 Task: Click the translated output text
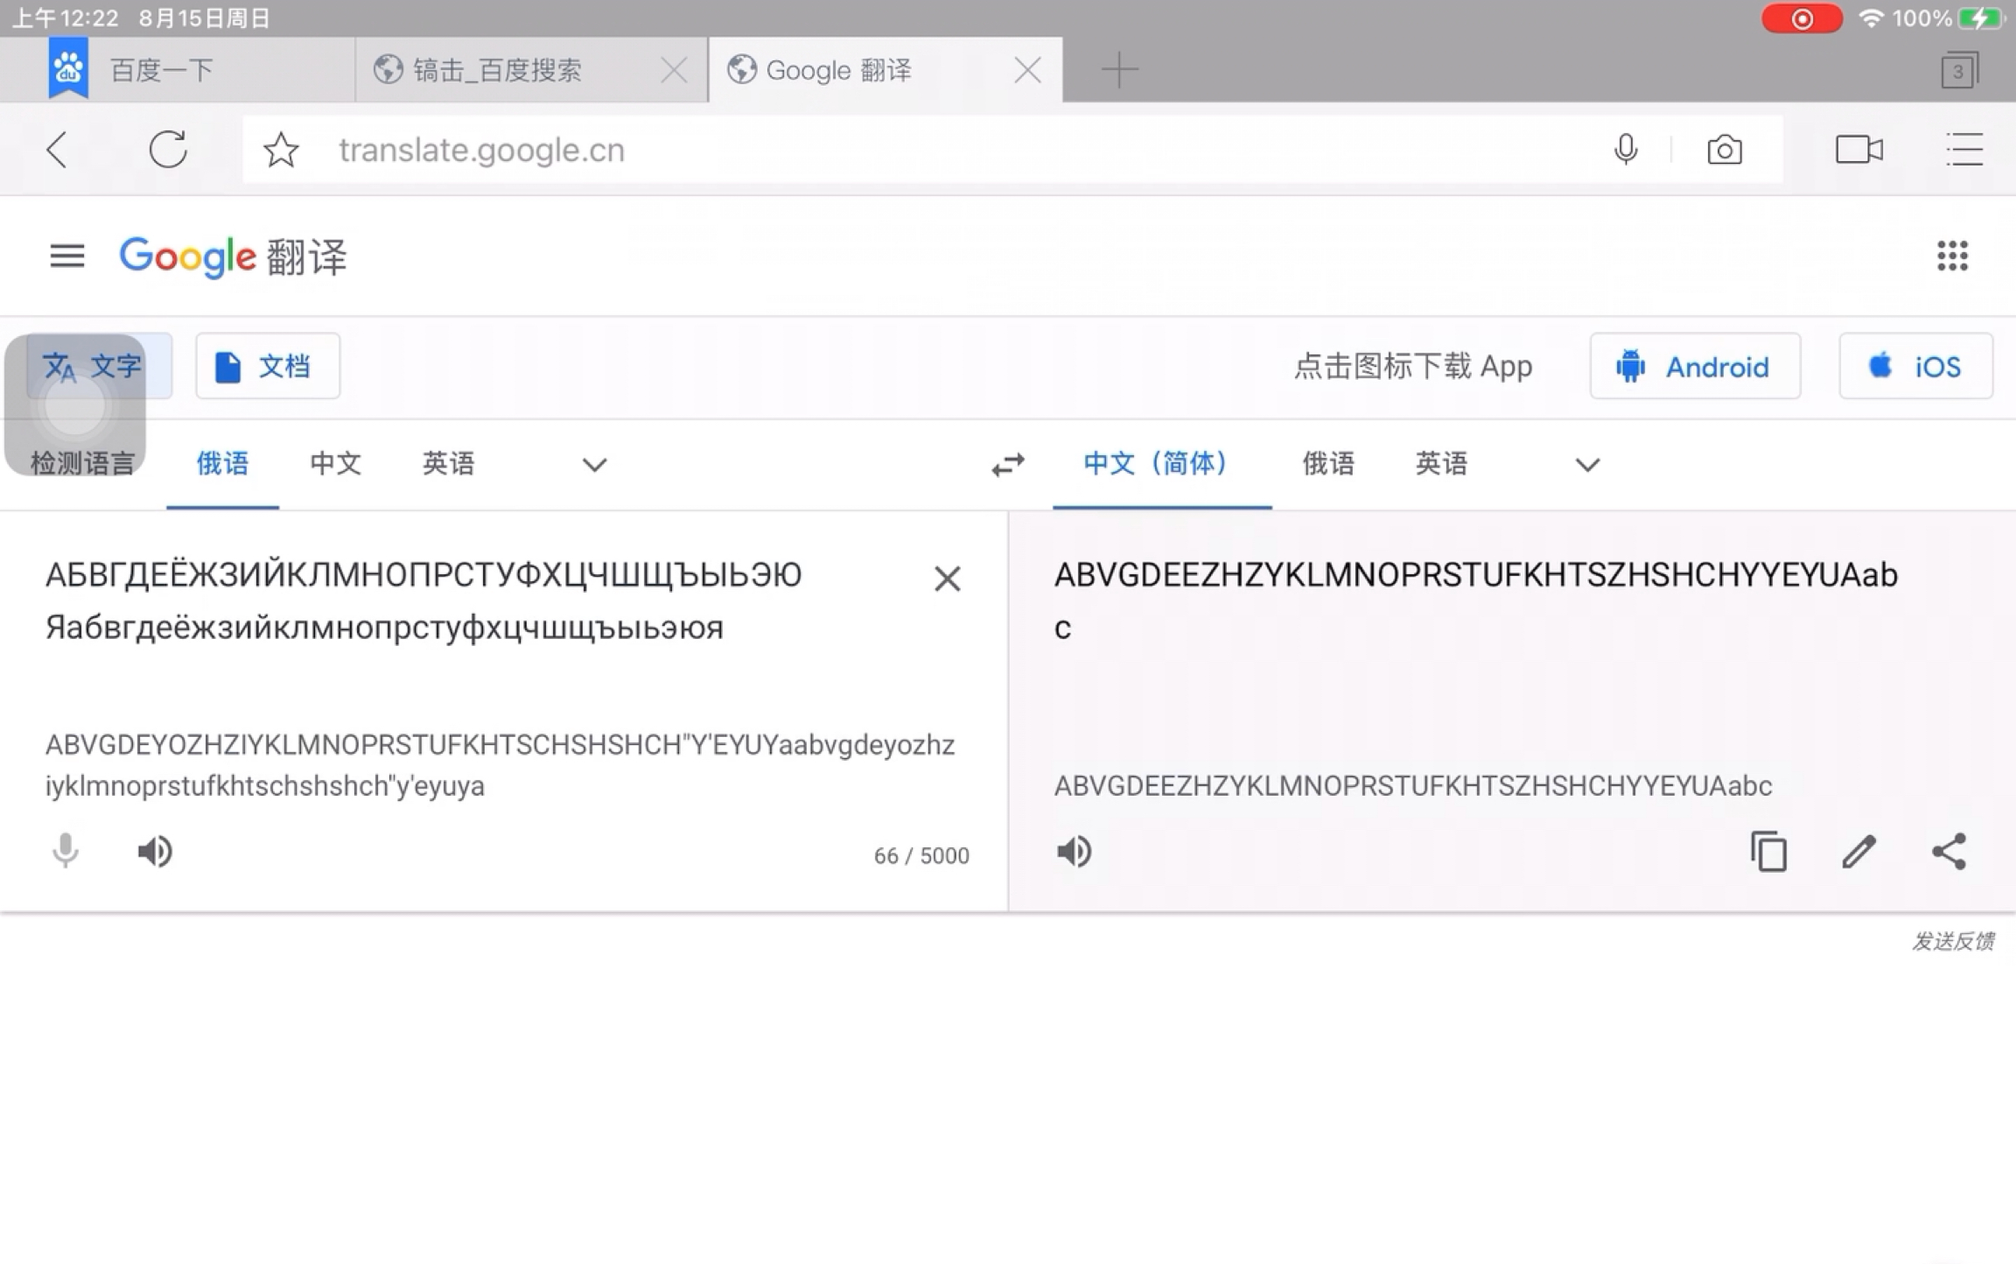pos(1475,601)
